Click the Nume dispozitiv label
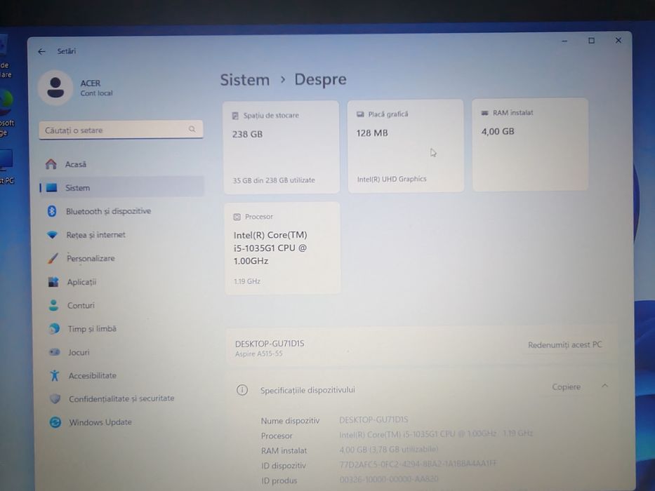This screenshot has height=491, width=655. tap(290, 421)
